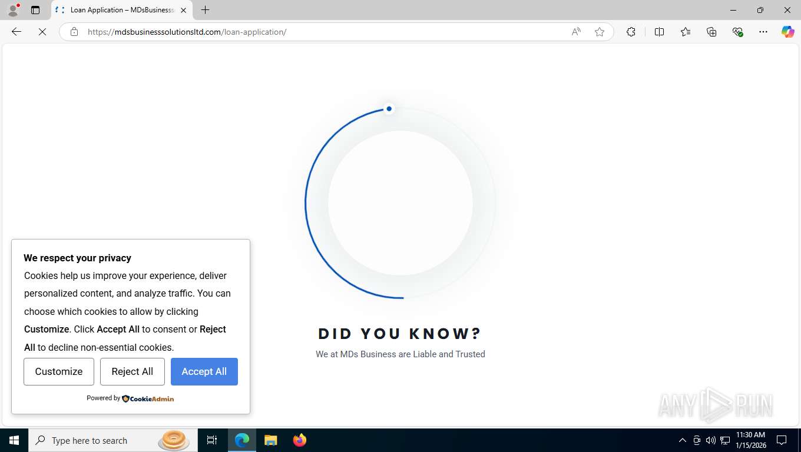Open the clock showing 11:30 AM

coord(750,440)
